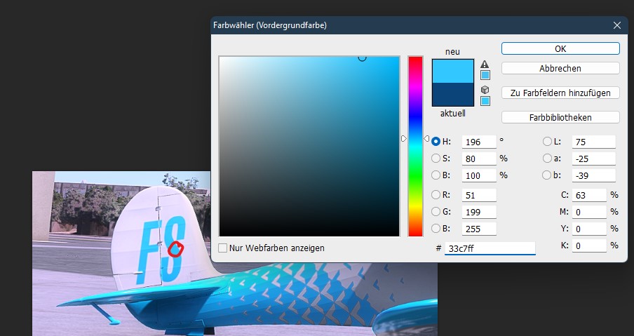
Task: Click the blue field showing 255
Action: pos(479,229)
